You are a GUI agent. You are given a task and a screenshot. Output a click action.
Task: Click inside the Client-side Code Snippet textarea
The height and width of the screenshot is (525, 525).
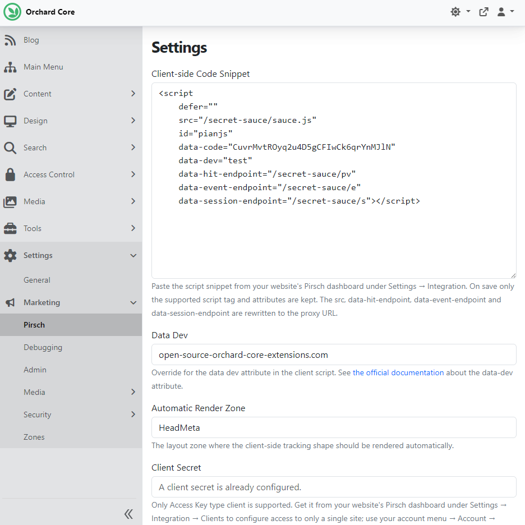click(x=334, y=181)
